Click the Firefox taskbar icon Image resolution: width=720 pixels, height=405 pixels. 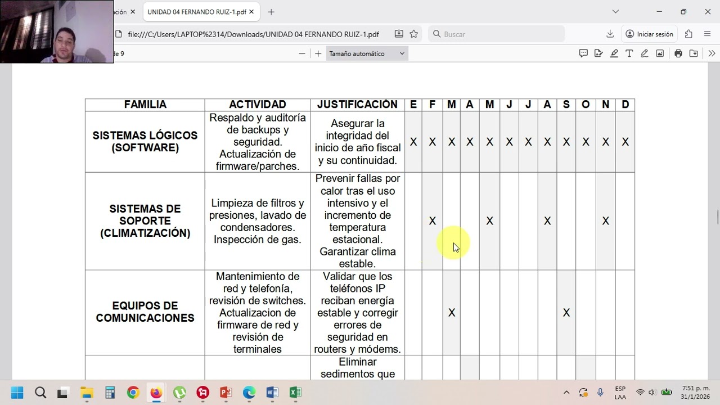click(x=156, y=392)
